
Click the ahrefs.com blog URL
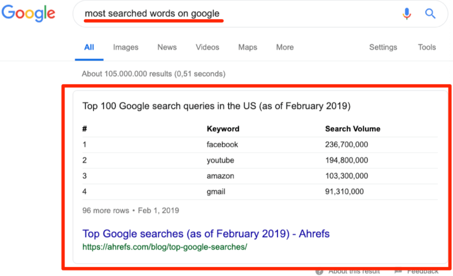click(165, 247)
